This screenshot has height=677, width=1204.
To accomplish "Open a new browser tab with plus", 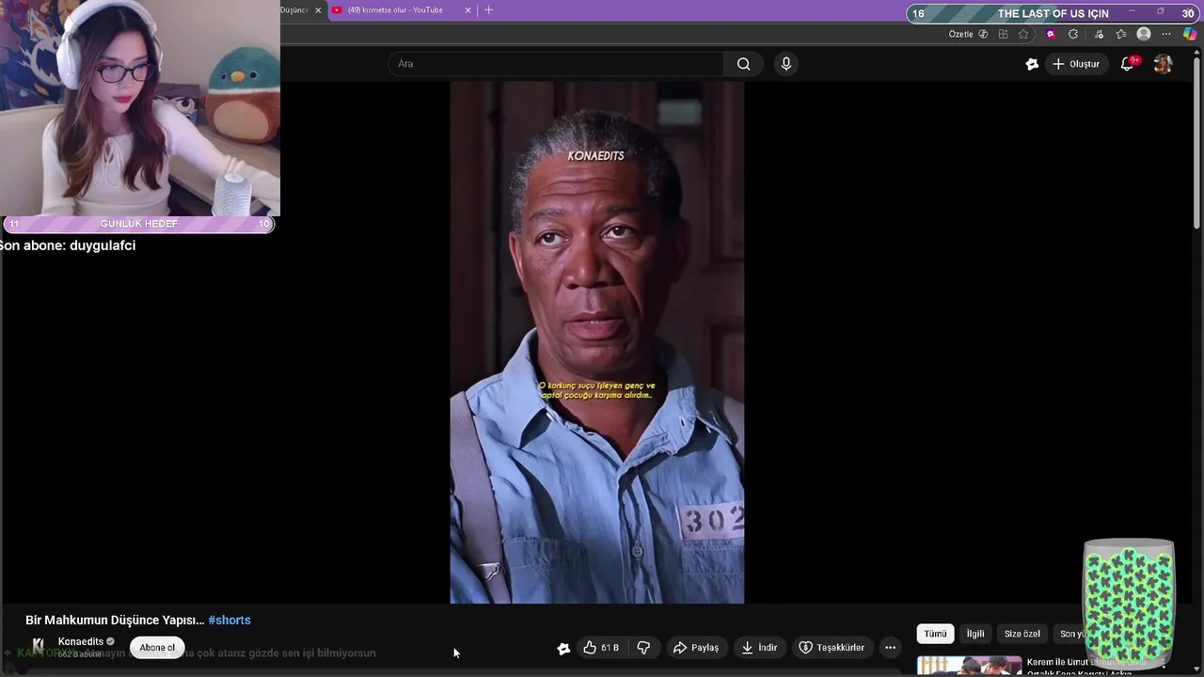I will [488, 10].
